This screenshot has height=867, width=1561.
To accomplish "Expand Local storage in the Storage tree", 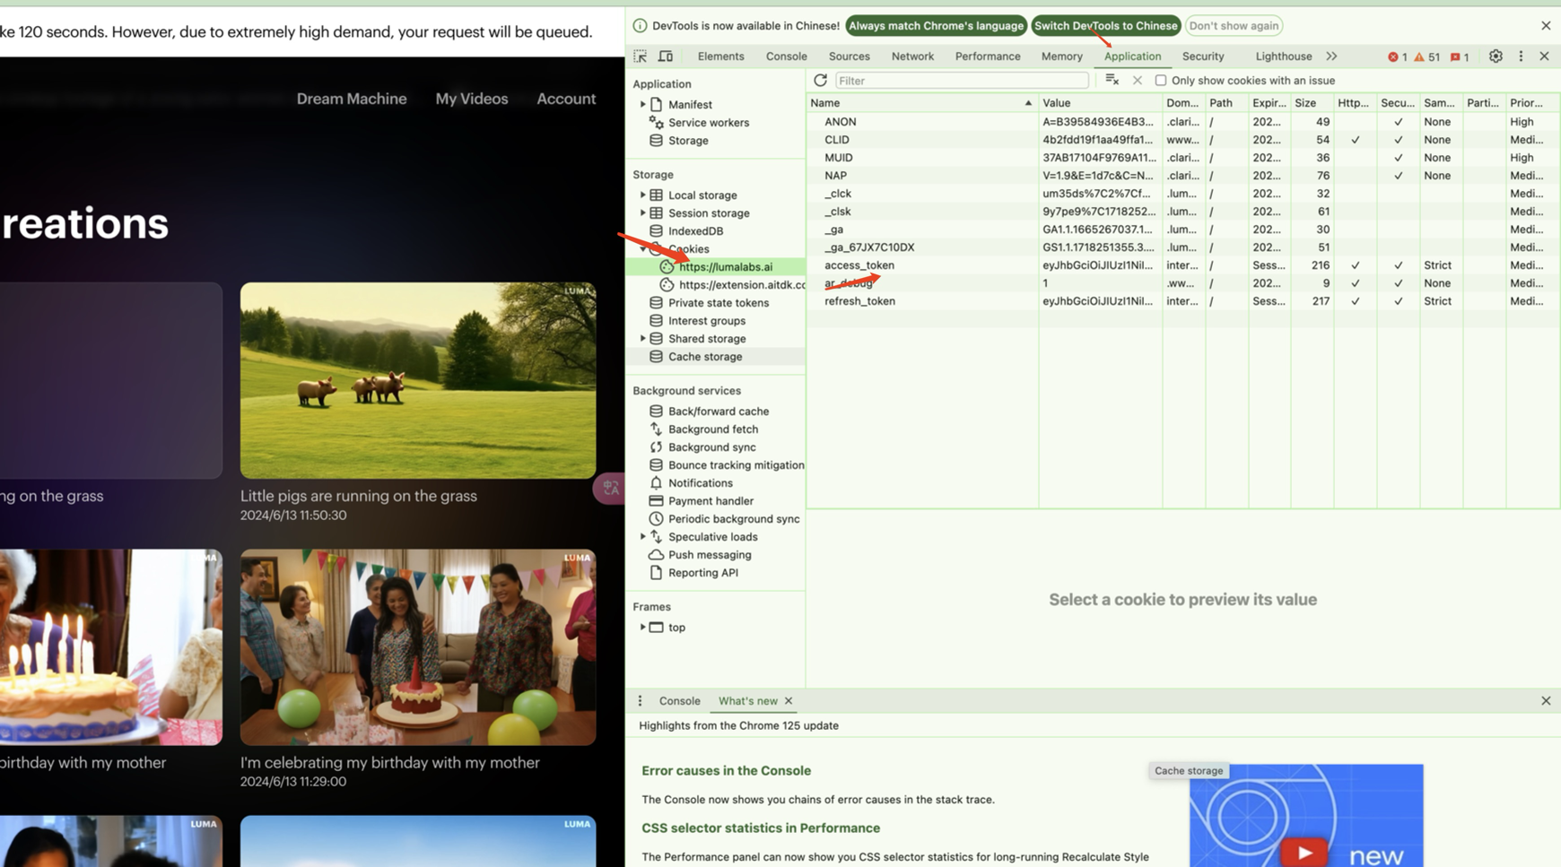I will [641, 195].
